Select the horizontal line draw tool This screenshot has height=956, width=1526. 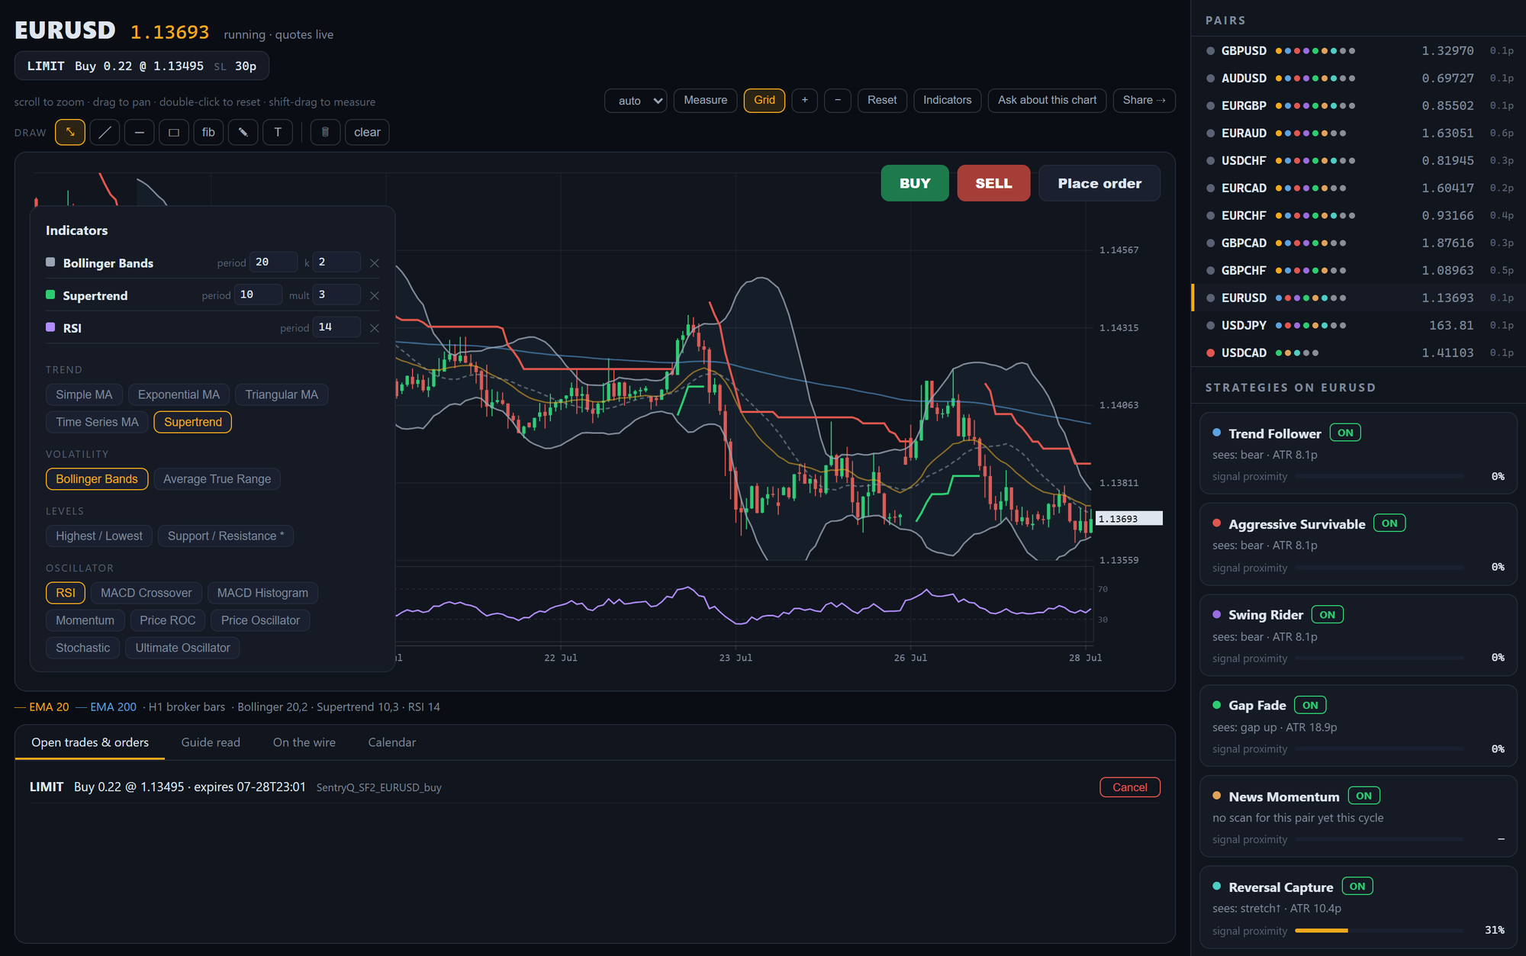coord(139,132)
